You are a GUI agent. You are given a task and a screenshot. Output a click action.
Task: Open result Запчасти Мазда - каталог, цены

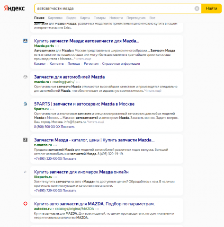pos(94,140)
